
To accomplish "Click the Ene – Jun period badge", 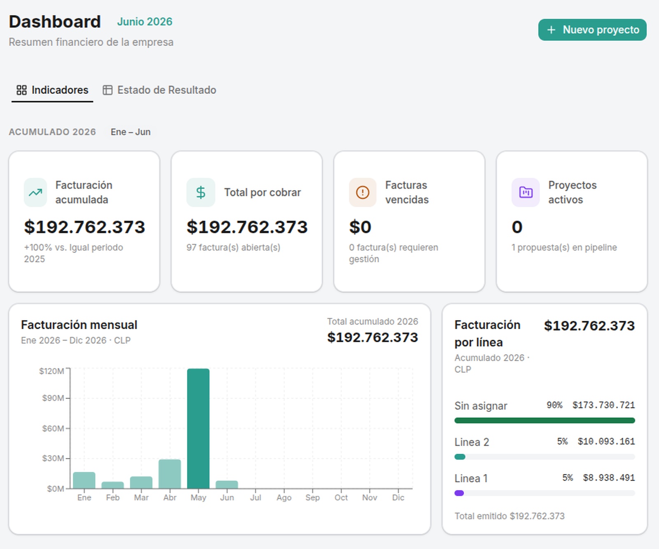I will 131,132.
